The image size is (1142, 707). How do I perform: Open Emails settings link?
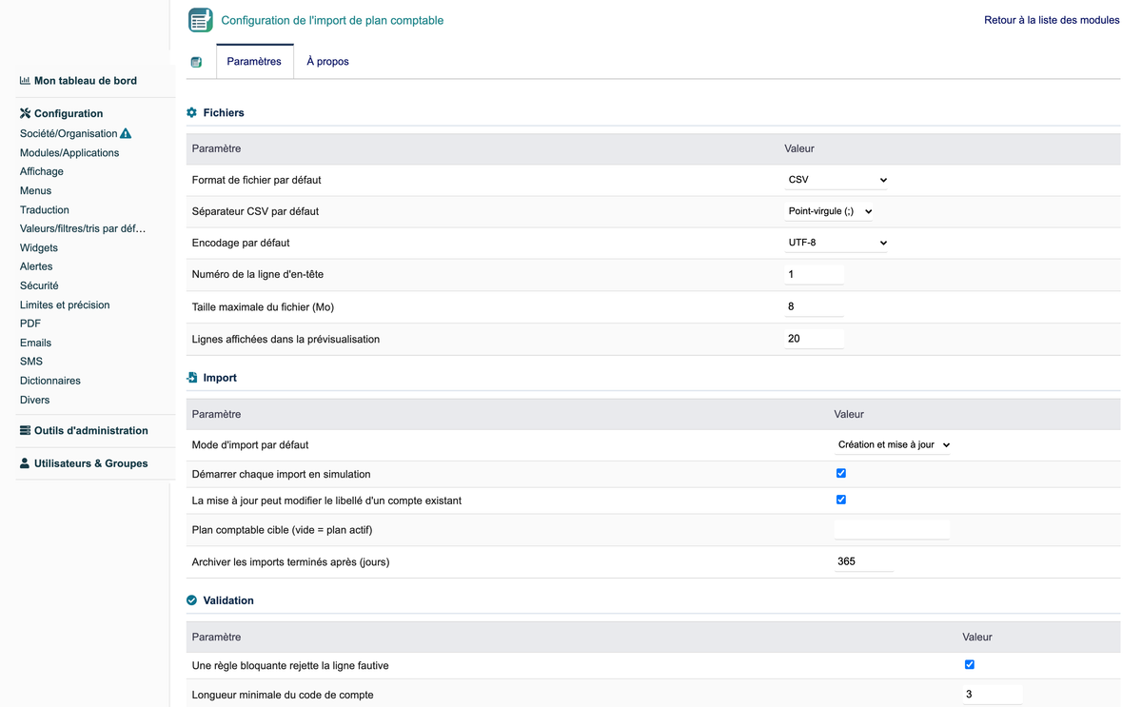click(35, 343)
